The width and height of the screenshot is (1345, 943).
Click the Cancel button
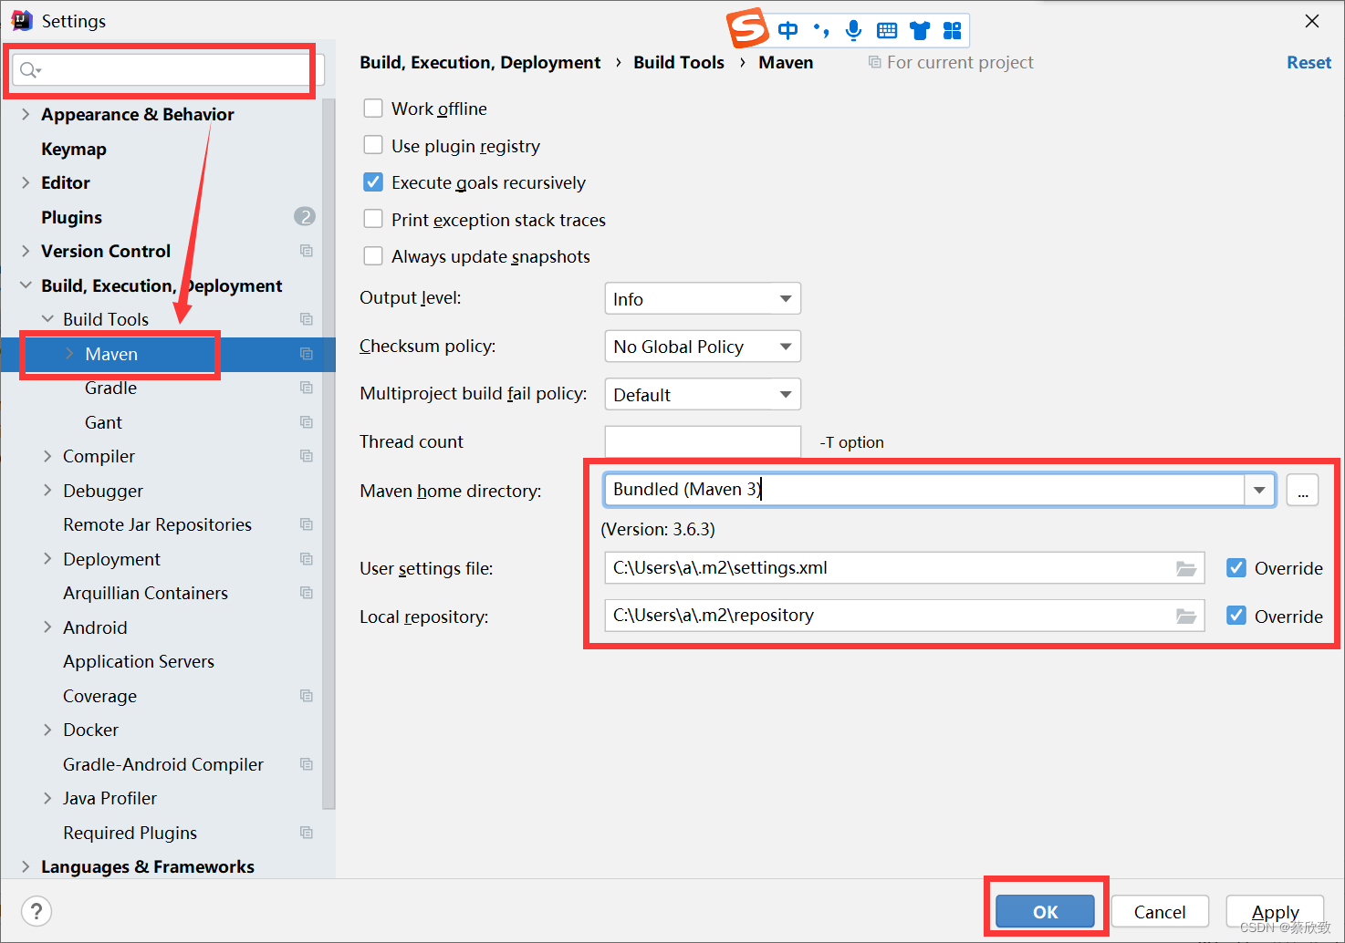[1160, 912]
